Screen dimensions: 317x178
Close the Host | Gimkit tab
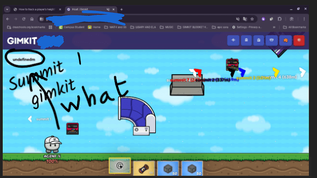click(x=113, y=10)
